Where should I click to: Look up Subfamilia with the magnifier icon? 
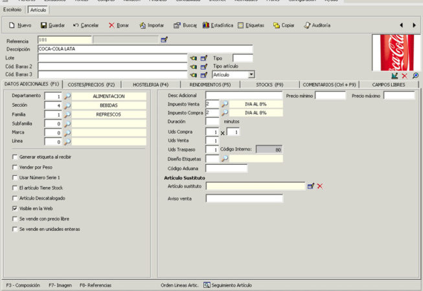67,124
